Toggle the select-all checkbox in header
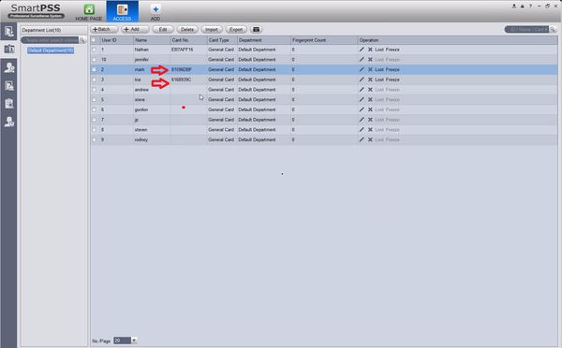This screenshot has width=562, height=348. pos(94,39)
